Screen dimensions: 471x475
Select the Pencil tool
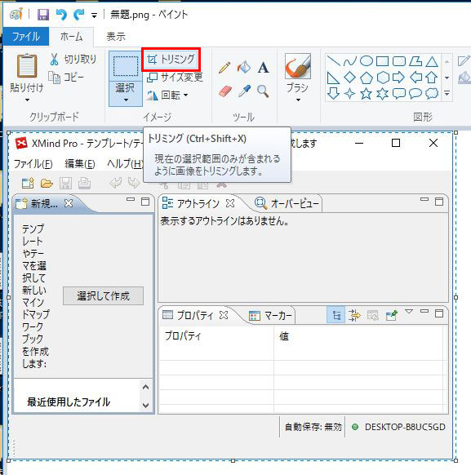[x=224, y=68]
